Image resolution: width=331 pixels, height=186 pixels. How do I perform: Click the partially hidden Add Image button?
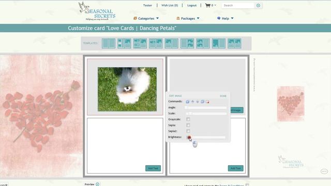237,110
